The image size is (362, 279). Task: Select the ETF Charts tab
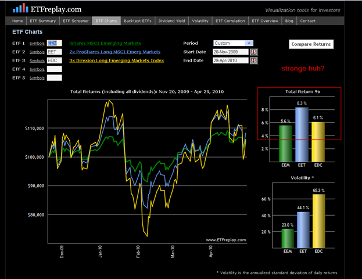(x=106, y=21)
